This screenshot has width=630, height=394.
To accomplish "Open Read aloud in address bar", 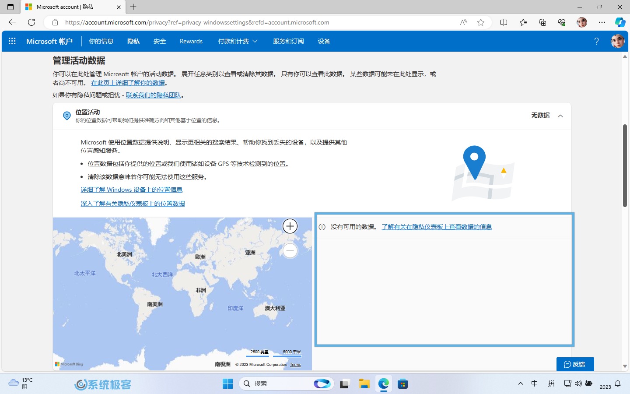I will (x=463, y=22).
